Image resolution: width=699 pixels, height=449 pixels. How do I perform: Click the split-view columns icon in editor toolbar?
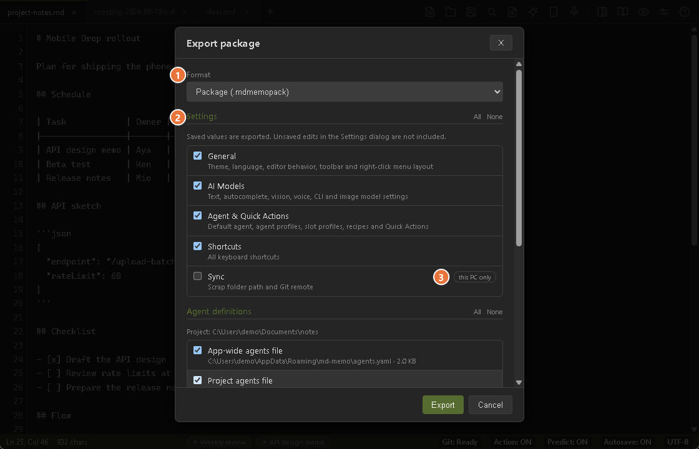(602, 12)
